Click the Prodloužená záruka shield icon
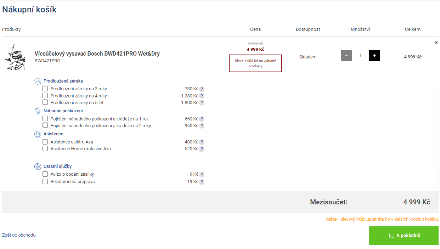This screenshot has height=249, width=440. [x=38, y=81]
